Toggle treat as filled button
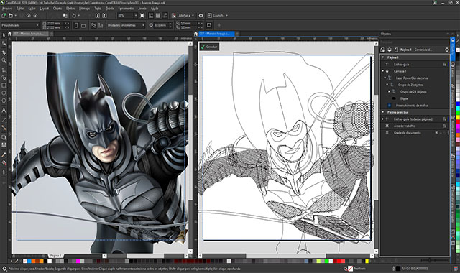 click(209, 25)
